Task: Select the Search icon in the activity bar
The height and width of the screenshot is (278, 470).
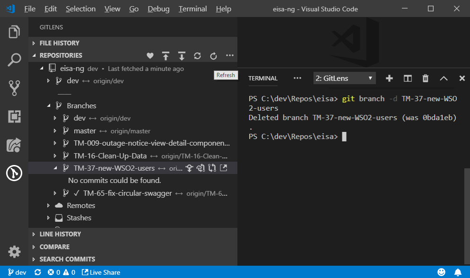Action: 14,60
